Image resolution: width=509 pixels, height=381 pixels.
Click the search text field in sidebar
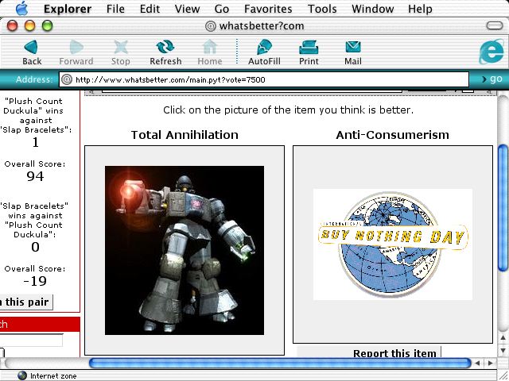coord(32,341)
